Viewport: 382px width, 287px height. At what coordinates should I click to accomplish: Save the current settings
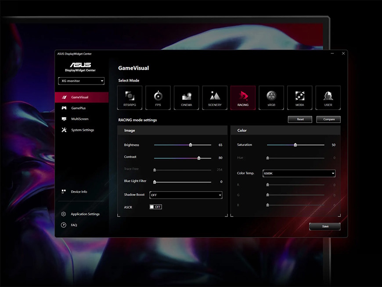(324, 227)
